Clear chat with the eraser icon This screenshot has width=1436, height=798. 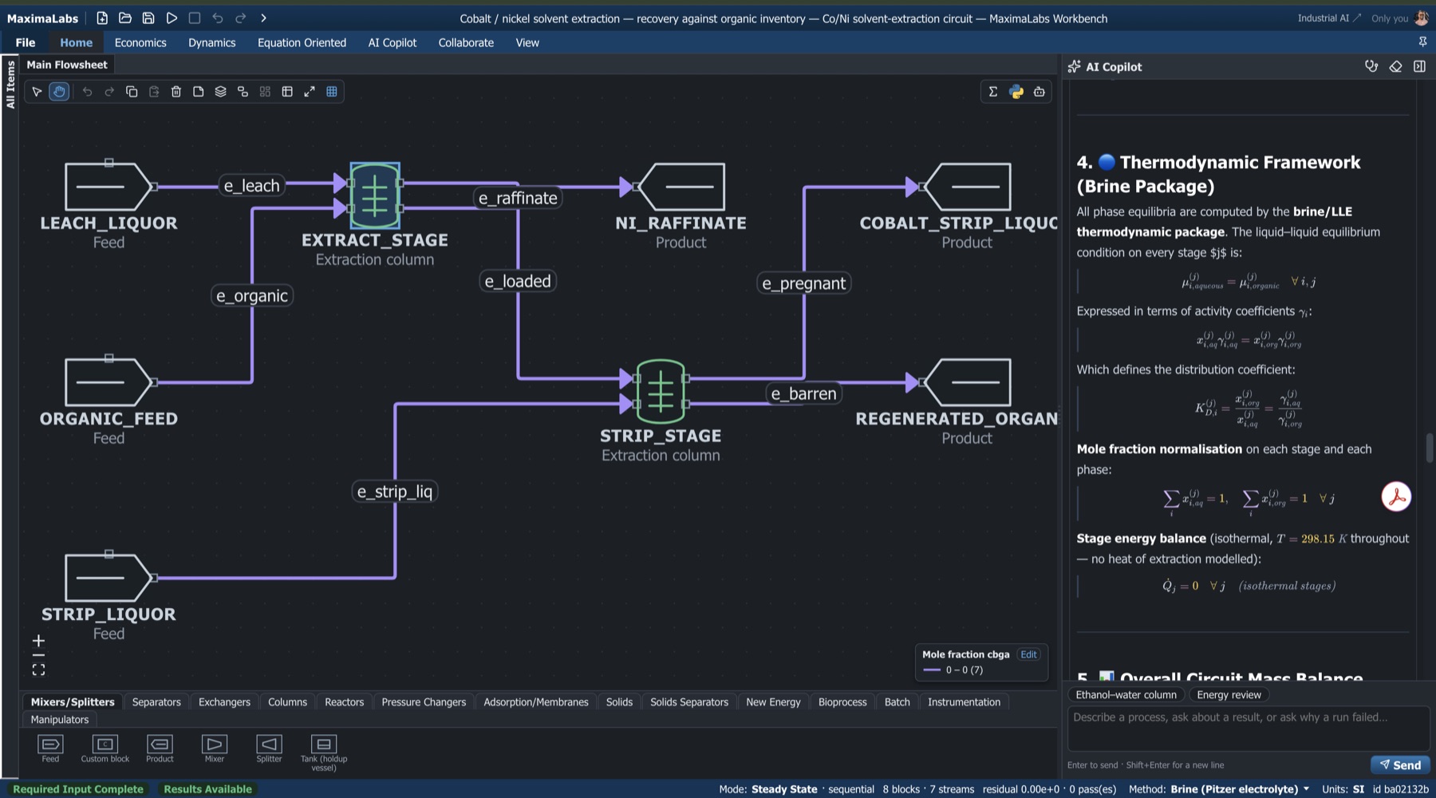click(1395, 66)
